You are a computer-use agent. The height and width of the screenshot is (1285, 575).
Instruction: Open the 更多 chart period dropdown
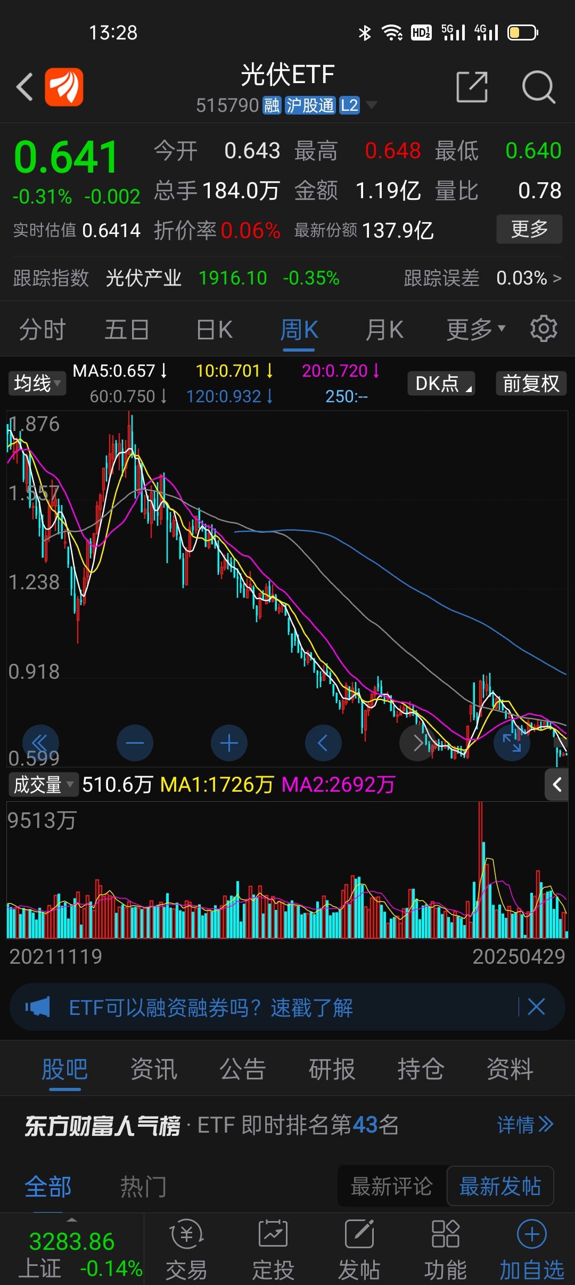point(476,329)
